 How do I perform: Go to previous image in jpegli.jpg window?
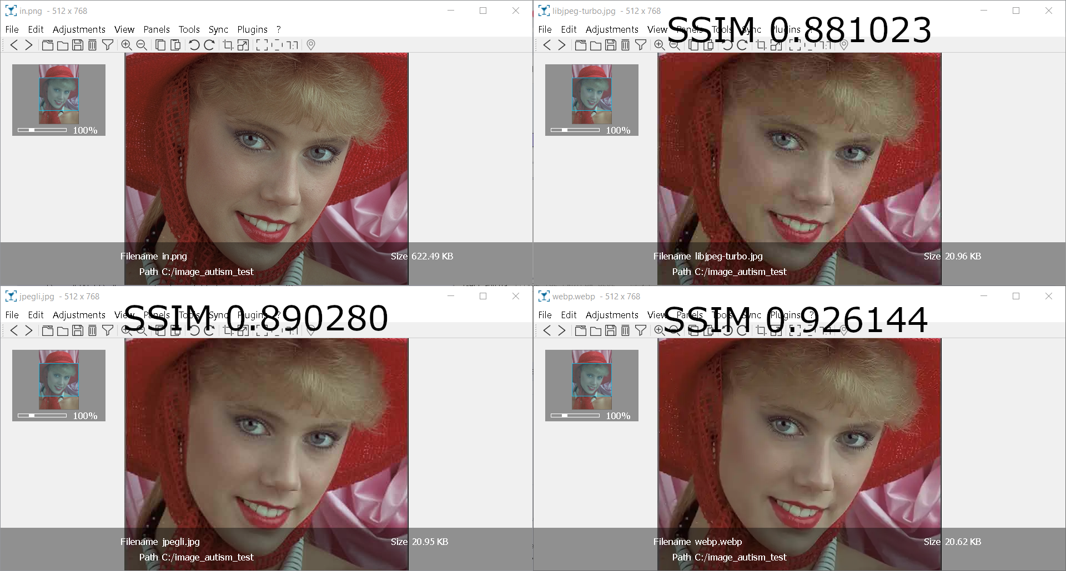pyautogui.click(x=14, y=330)
